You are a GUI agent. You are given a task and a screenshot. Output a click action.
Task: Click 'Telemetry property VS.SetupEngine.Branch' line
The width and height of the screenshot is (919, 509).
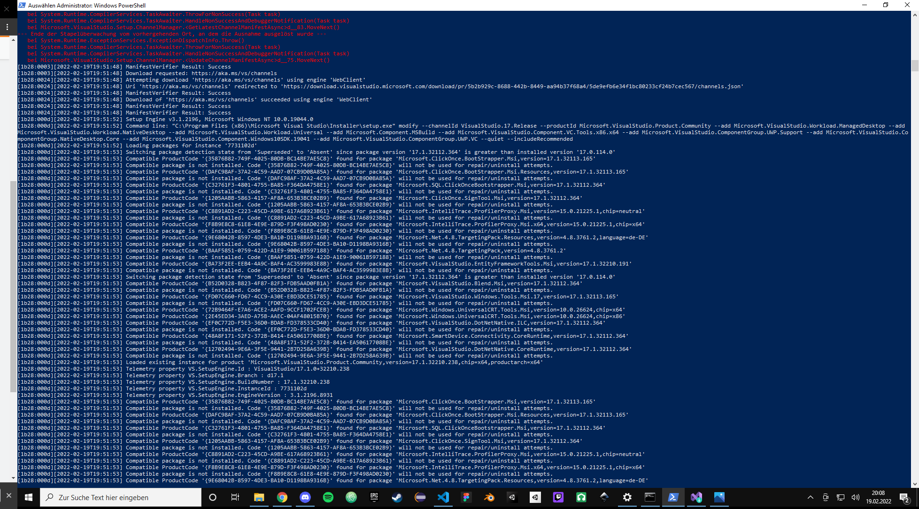tap(151, 375)
